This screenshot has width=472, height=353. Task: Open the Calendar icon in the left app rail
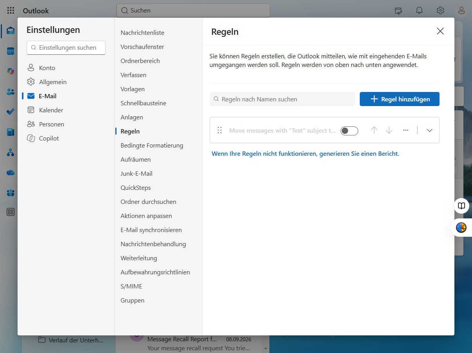point(11,51)
